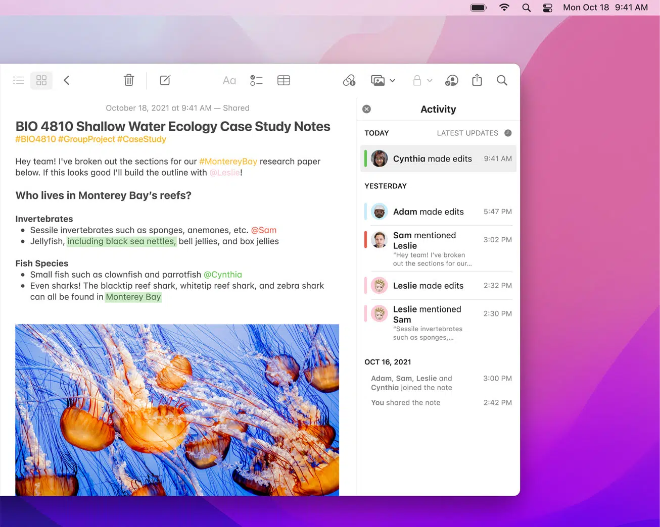Close the Activity panel
This screenshot has width=660, height=527.
367,109
